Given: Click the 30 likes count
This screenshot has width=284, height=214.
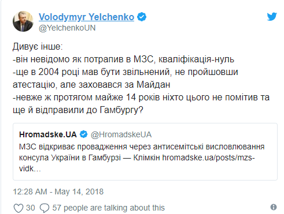Looking at the screenshot, I should [x=31, y=208].
